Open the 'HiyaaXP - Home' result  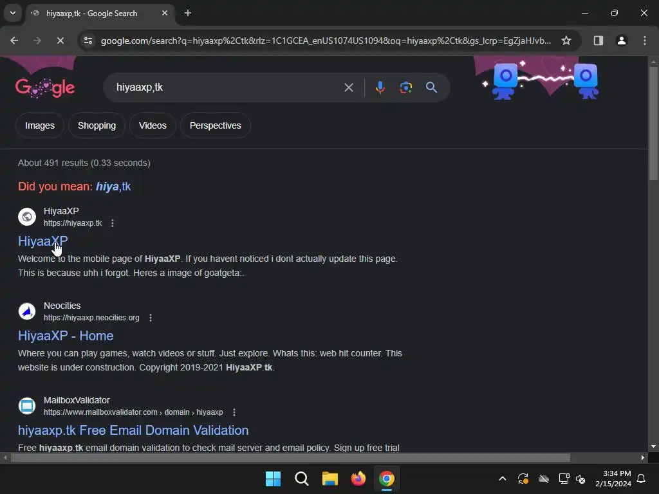coord(66,336)
